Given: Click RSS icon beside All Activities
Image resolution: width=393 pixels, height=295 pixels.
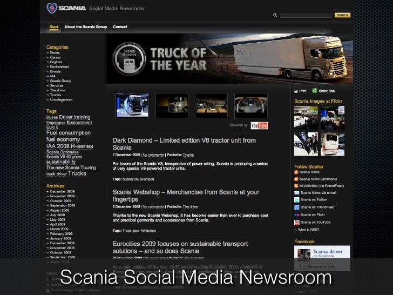Looking at the screenshot, I should 296,186.
